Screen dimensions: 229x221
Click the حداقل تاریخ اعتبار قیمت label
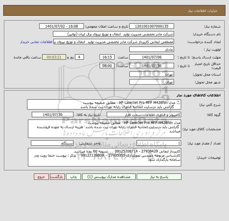point(207,66)
